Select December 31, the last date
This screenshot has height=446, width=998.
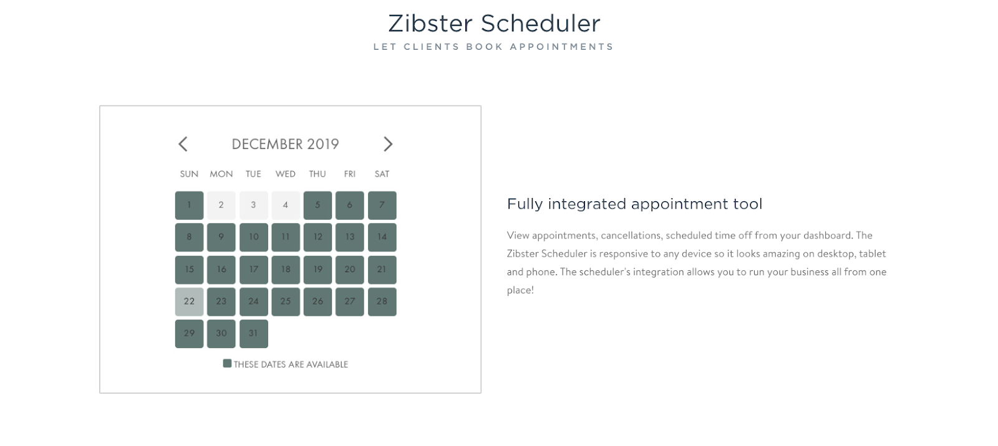pyautogui.click(x=253, y=333)
